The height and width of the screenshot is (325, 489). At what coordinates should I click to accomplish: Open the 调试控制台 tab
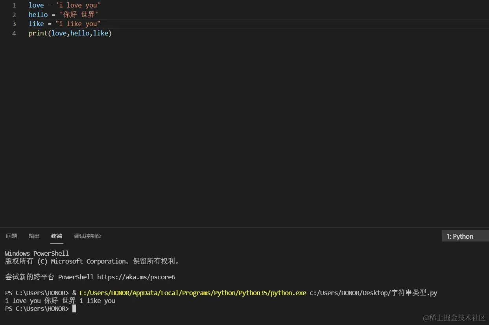pos(88,236)
